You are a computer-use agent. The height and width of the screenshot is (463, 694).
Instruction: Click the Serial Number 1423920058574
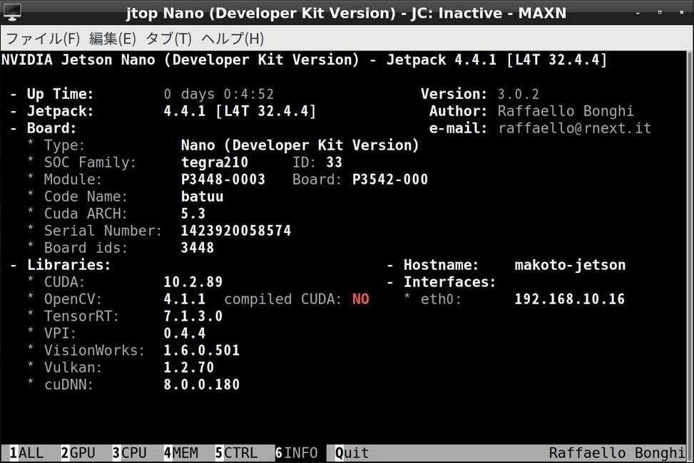click(236, 231)
